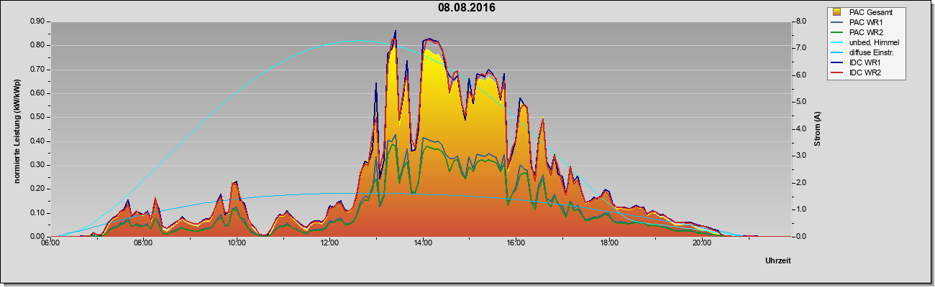Click the 18:00 time axis label
The height and width of the screenshot is (287, 935).
608,244
